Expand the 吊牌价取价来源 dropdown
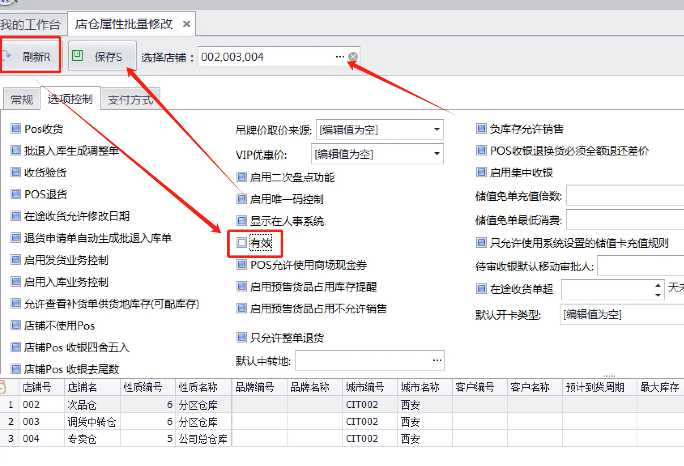Screen dimensions: 684x466 coord(437,130)
